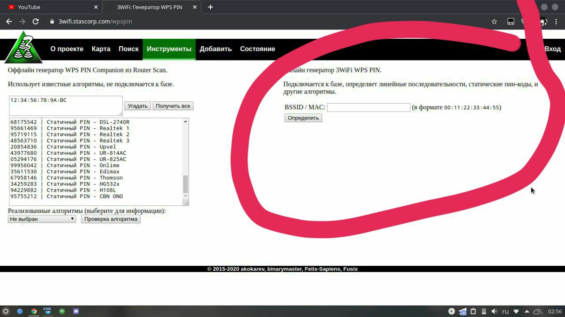565x317 pixels.
Task: Open the 'О проекте' menu item
Action: (x=67, y=49)
